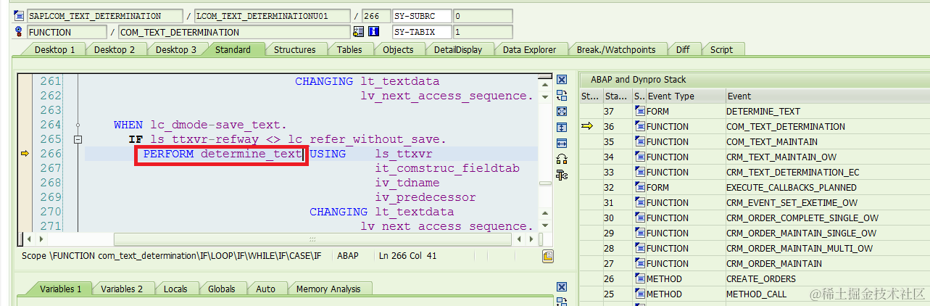Click the list icon for DETERMINE_TEXT row
930x306 pixels.
point(639,111)
